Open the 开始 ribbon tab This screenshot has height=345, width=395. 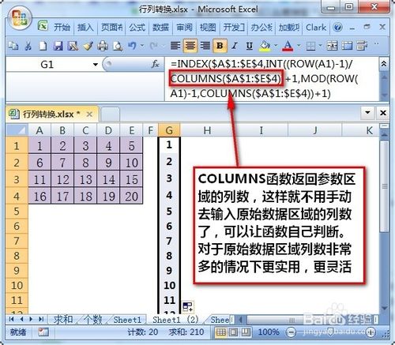click(x=62, y=27)
